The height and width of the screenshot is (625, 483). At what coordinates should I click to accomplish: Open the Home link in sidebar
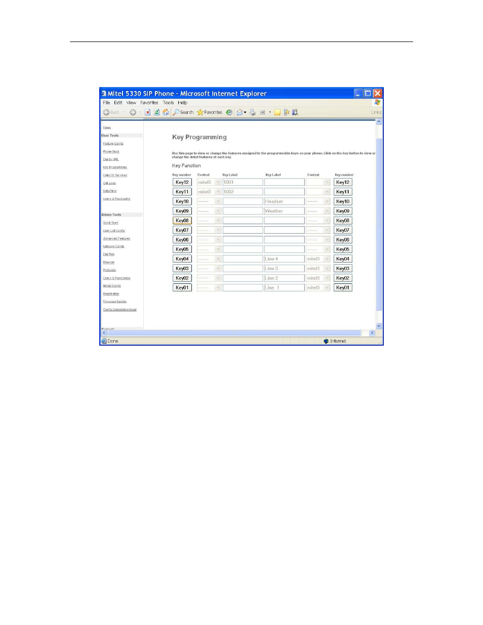point(107,128)
